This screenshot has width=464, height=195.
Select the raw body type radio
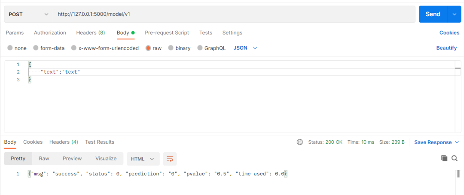click(x=148, y=48)
